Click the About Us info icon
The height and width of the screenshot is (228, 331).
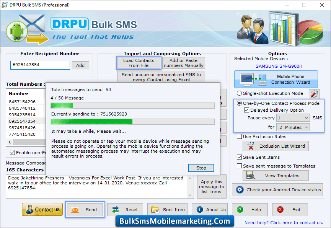200,209
